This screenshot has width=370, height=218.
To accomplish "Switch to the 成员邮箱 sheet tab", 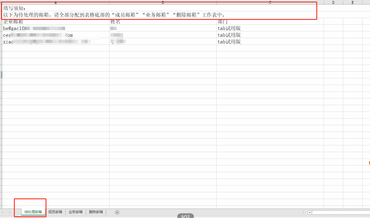I will point(55,212).
